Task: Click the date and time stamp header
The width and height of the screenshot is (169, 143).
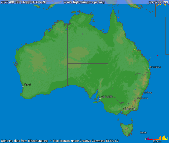Action: coord(23,2)
